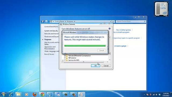Open Ease of Access category

click(x=49, y=54)
